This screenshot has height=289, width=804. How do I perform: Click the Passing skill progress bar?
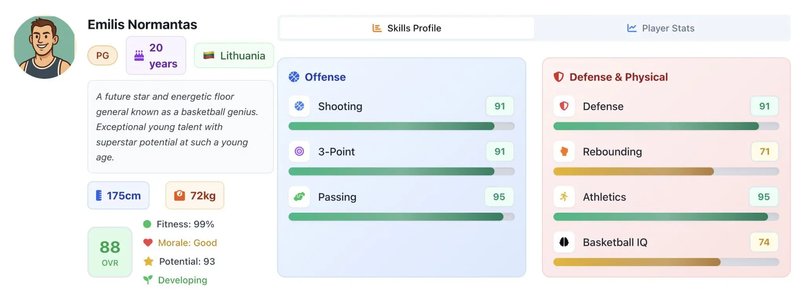(x=401, y=217)
